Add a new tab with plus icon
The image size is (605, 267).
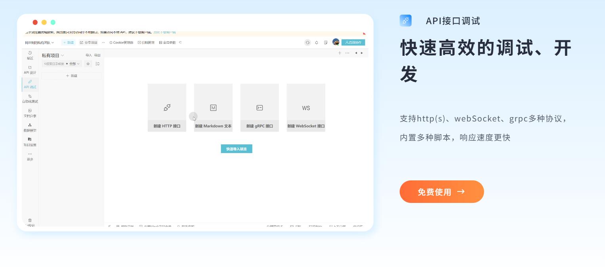coord(340,53)
